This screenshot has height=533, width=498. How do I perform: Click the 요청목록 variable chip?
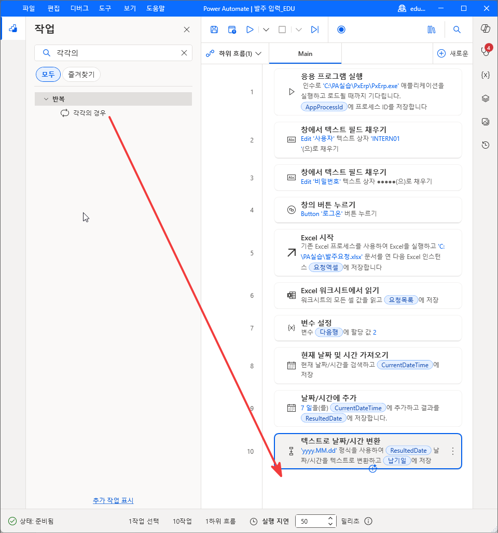coord(401,300)
